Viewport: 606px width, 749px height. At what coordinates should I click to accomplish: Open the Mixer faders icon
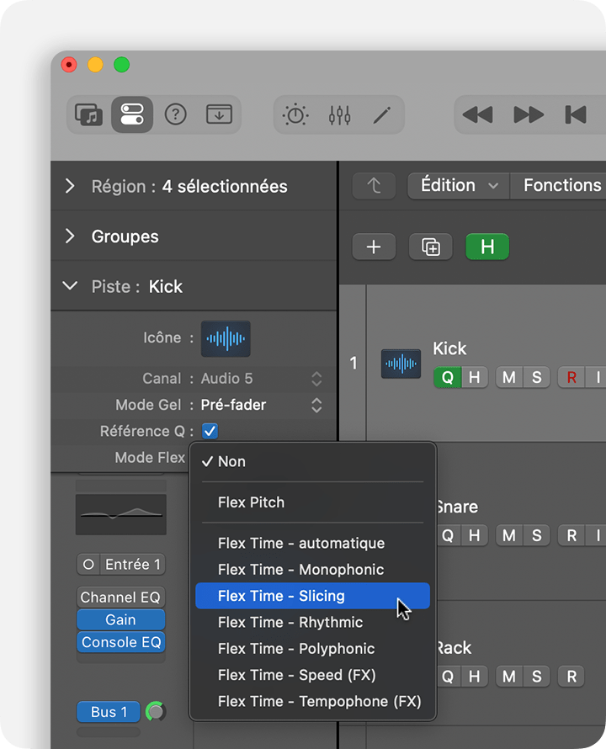click(339, 114)
